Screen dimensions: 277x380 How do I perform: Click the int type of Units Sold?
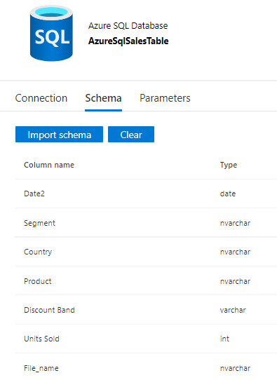point(224,339)
